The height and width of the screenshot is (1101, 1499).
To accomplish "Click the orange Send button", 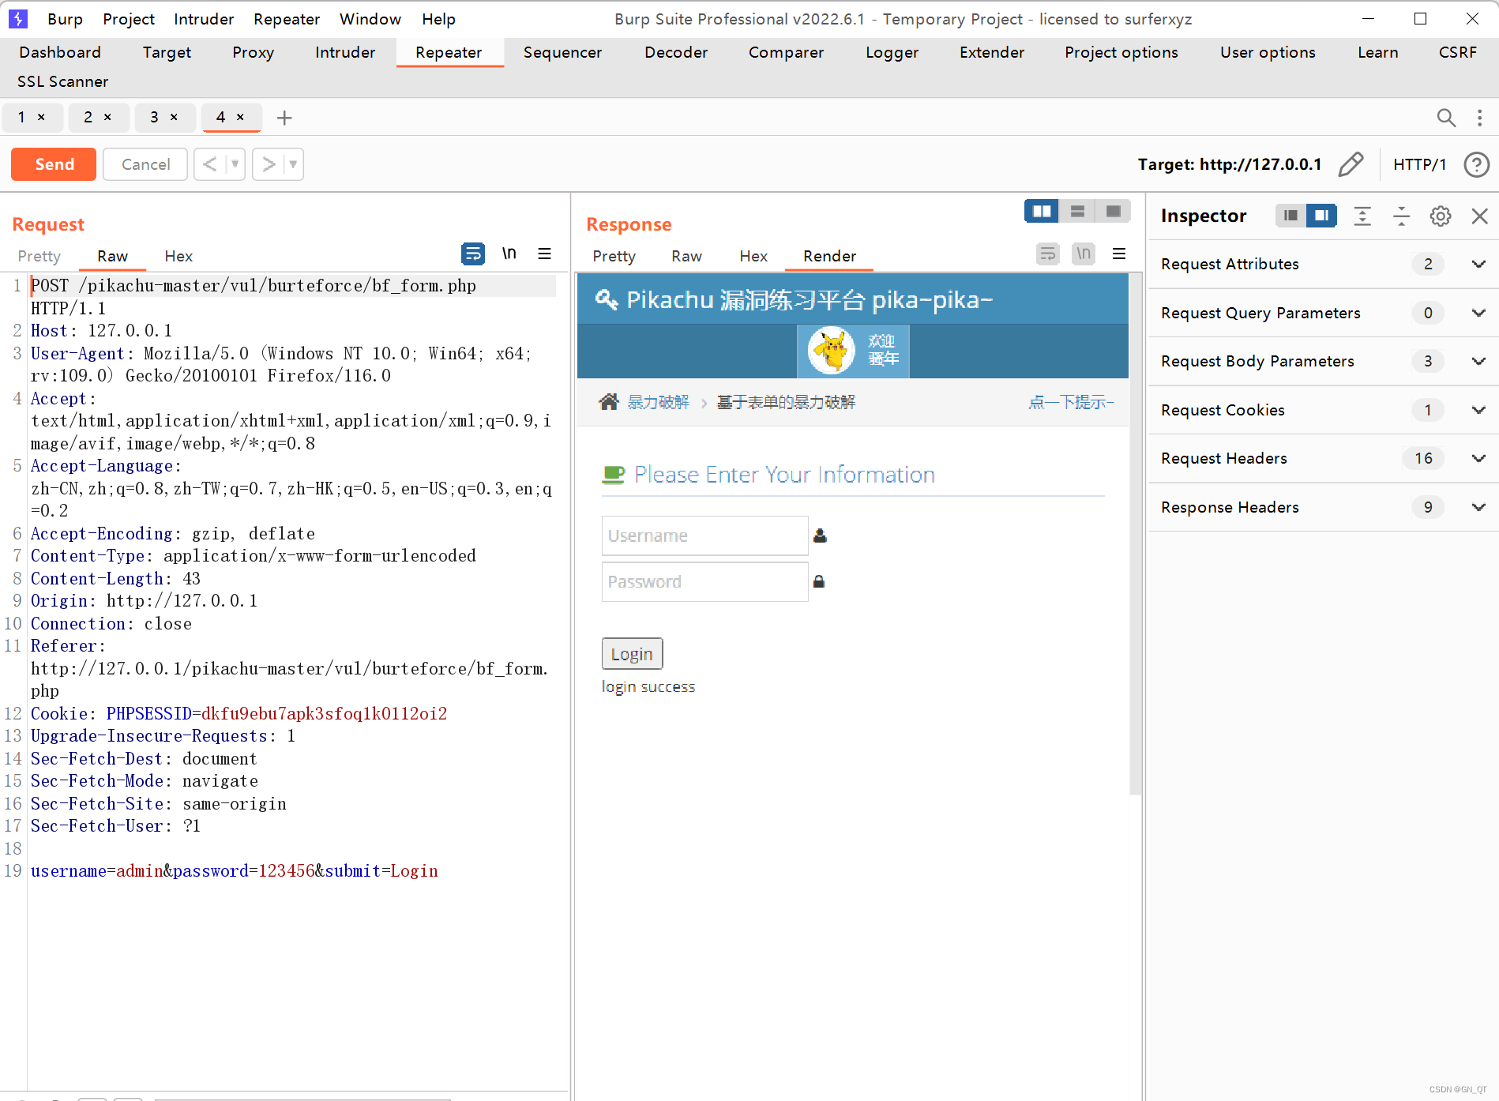I will click(x=54, y=164).
